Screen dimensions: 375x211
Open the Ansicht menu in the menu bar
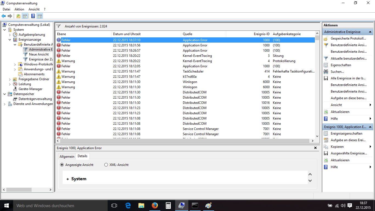pos(34,9)
